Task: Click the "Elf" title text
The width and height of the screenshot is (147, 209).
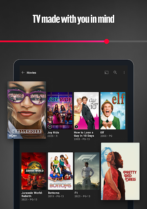Action: point(102,132)
